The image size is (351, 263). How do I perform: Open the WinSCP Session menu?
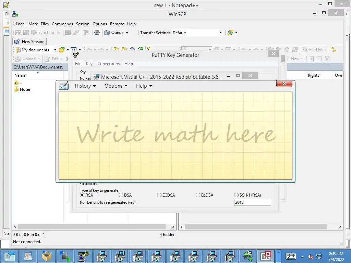pos(83,24)
